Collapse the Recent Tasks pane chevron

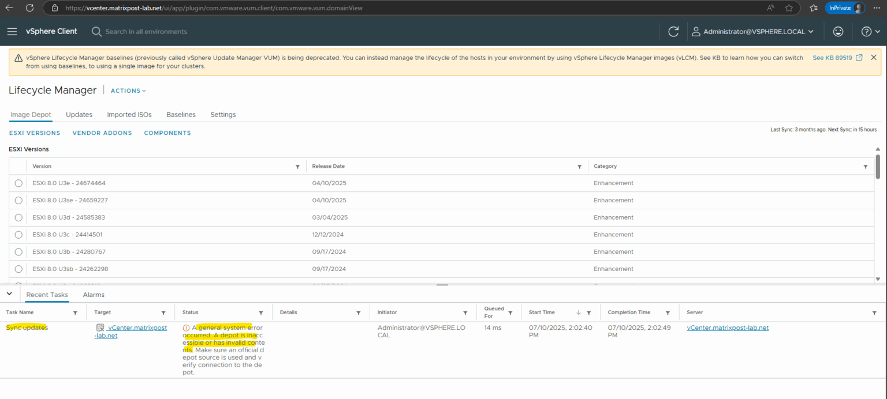point(9,293)
